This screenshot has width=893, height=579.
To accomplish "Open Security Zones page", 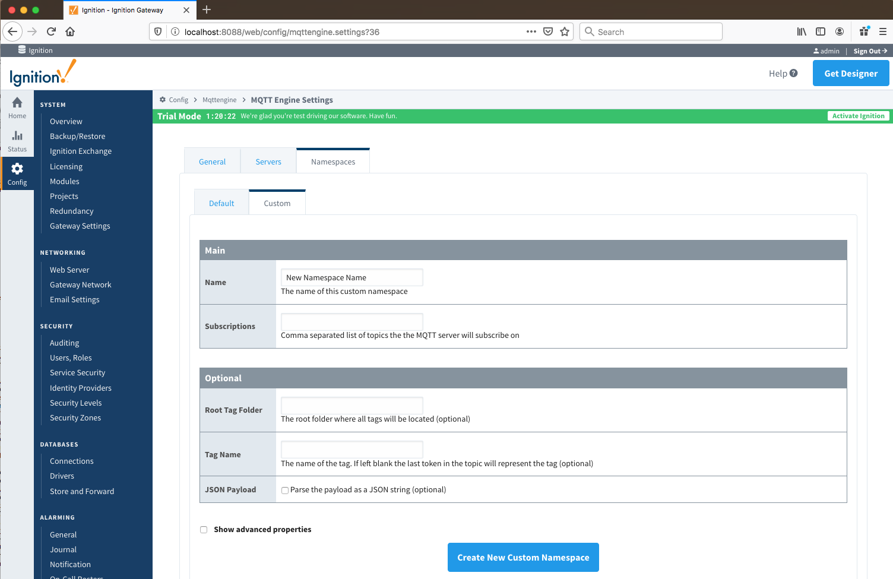I will coord(75,417).
